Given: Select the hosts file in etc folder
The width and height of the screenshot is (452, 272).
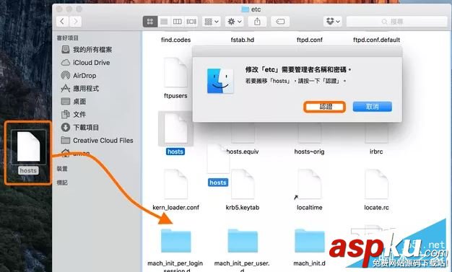Looking at the screenshot, I should click(175, 128).
